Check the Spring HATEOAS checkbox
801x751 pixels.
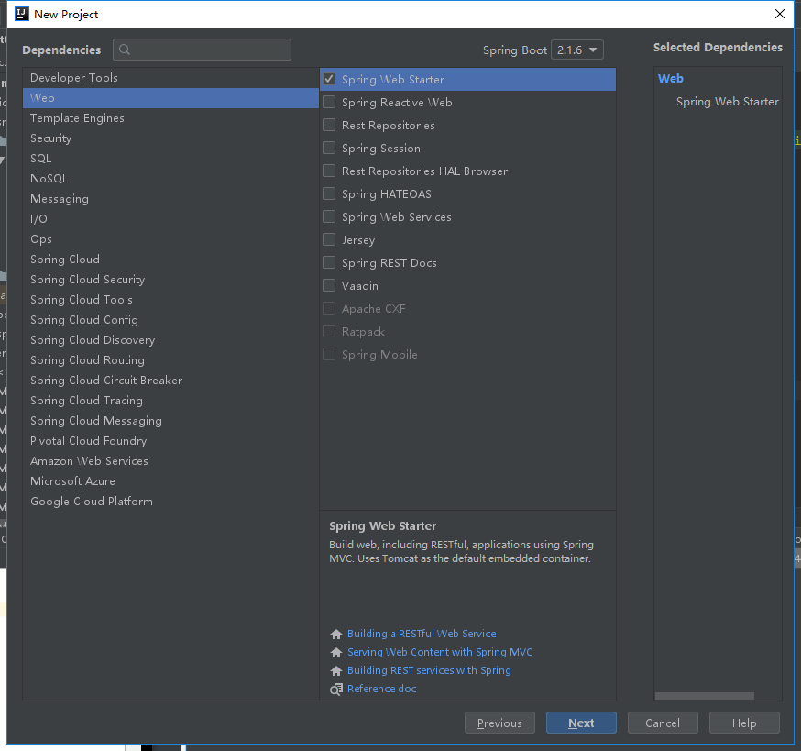pyautogui.click(x=329, y=193)
